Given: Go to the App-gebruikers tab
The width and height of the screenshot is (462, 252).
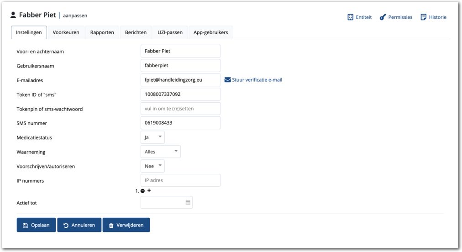Looking at the screenshot, I should 211,32.
